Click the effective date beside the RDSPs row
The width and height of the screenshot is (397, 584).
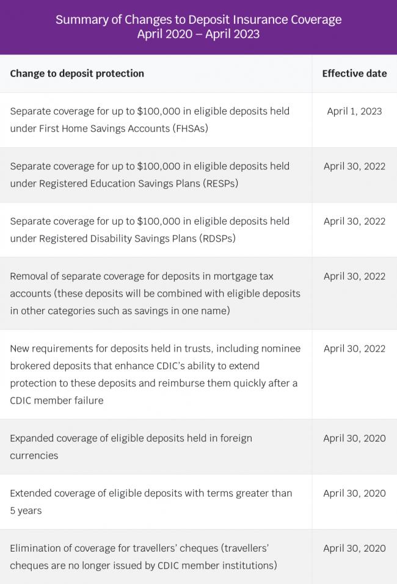point(354,221)
